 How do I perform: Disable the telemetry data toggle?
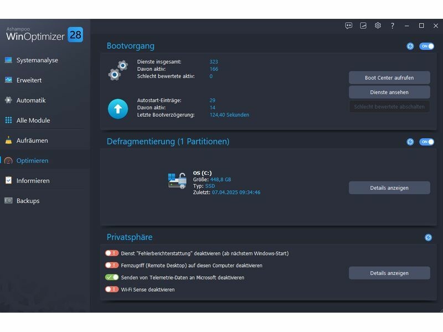[x=112, y=277]
